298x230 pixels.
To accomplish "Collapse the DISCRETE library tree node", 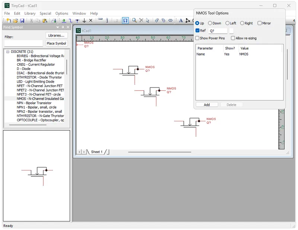I will [x=8, y=52].
